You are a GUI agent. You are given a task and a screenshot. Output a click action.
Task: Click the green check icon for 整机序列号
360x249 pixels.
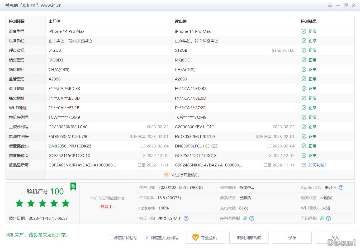304,117
